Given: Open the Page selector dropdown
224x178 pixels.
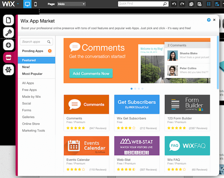Looking at the screenshot, I should coord(71,4).
